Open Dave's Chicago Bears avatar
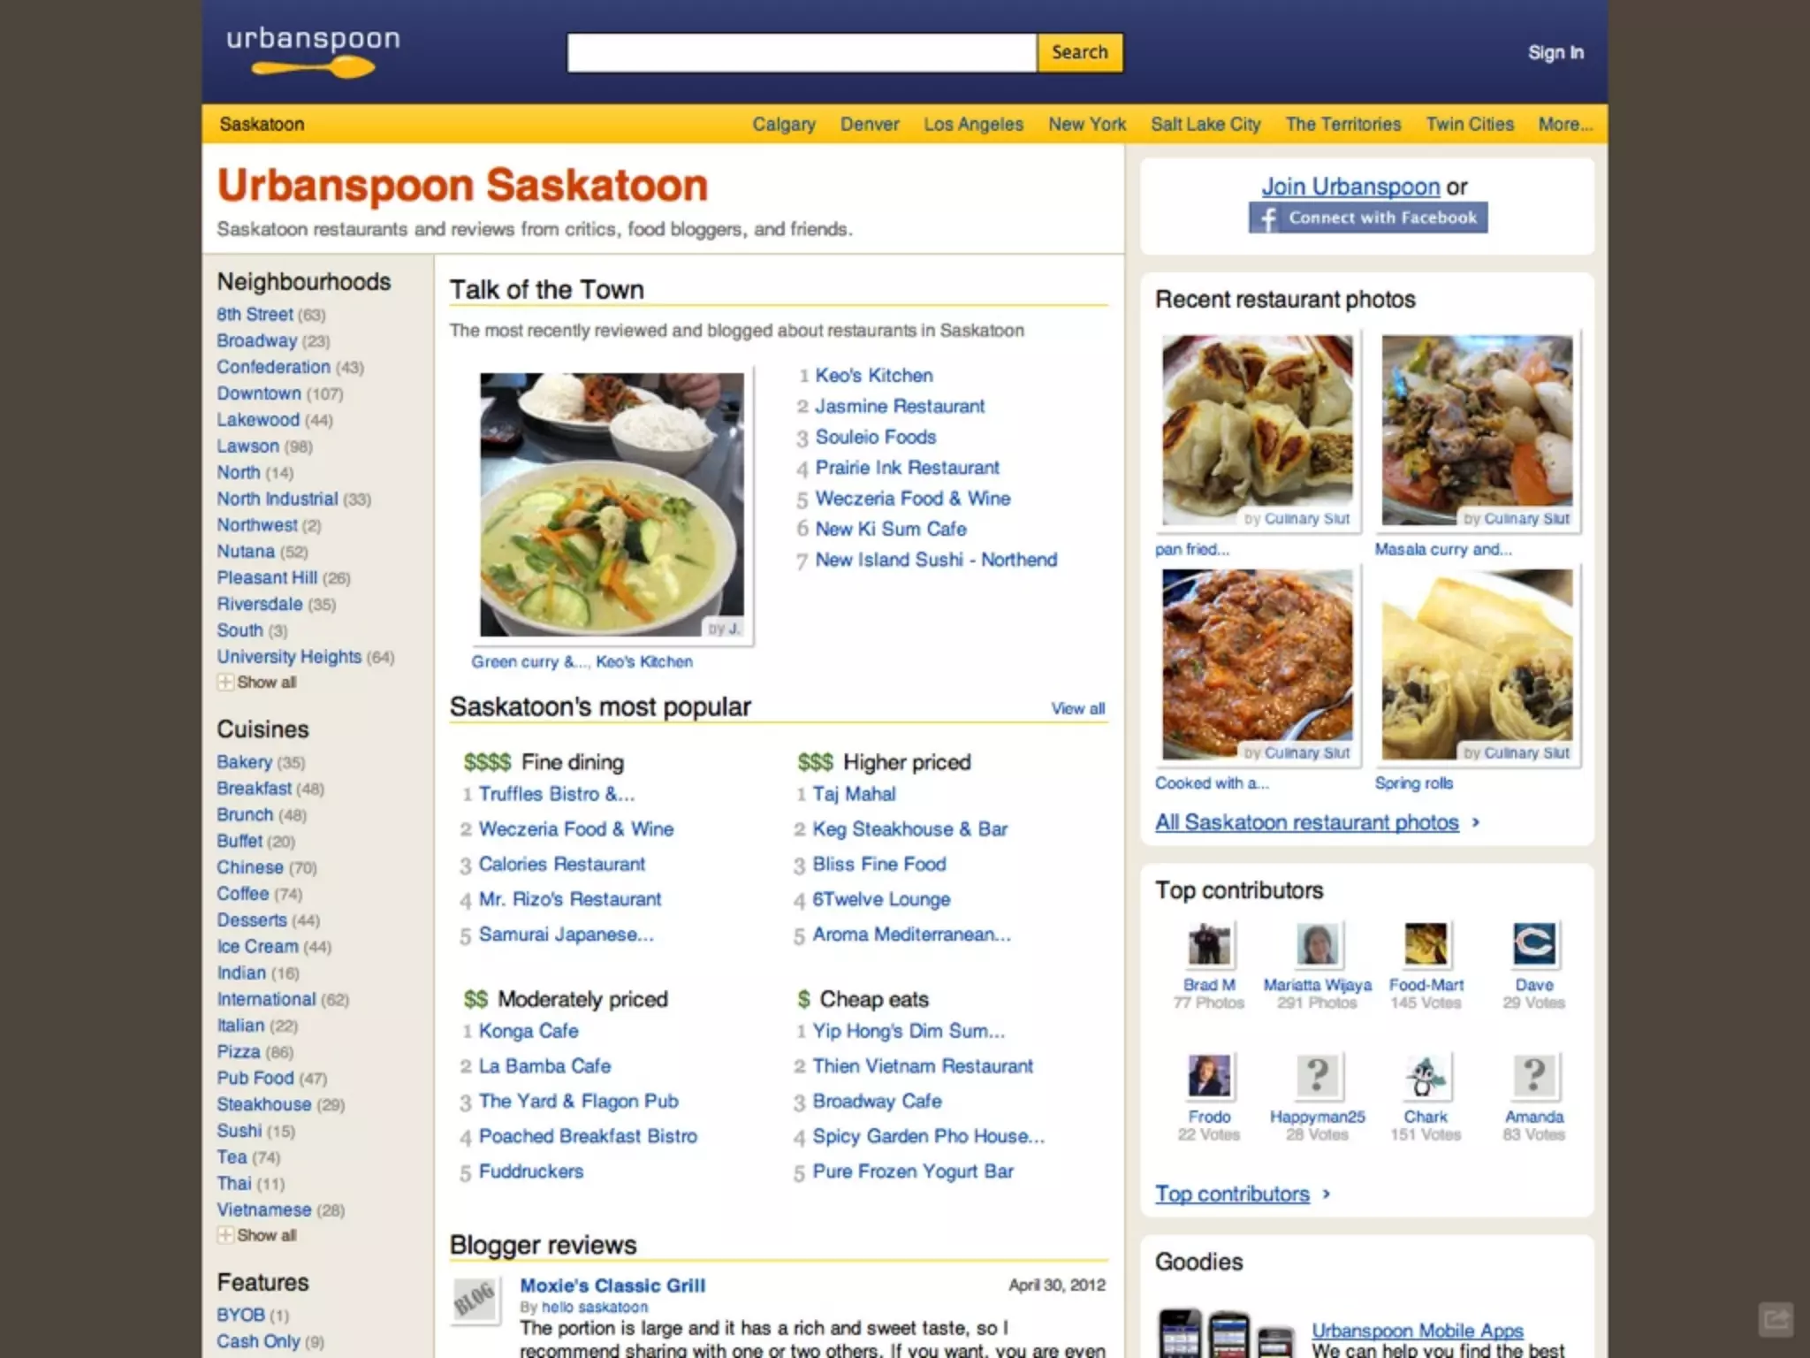Screen dimensions: 1810x1358 [1534, 944]
